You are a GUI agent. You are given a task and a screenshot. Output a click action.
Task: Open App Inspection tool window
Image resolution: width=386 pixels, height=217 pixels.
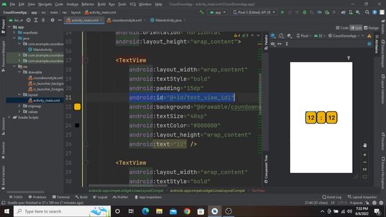coord(148,197)
